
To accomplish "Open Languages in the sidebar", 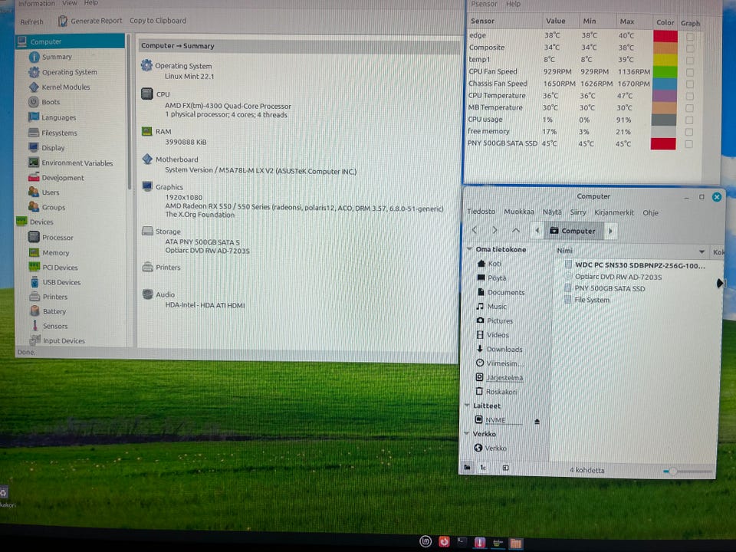I will 59,117.
